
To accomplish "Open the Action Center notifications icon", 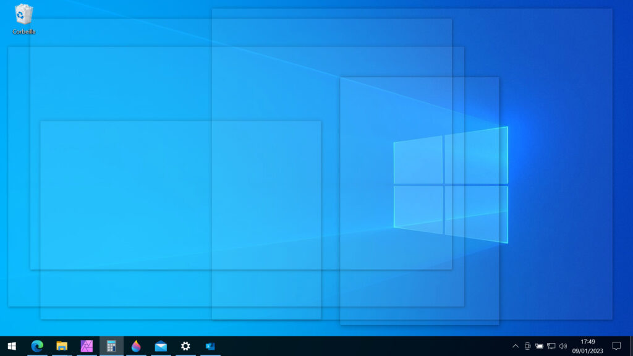I will click(616, 346).
